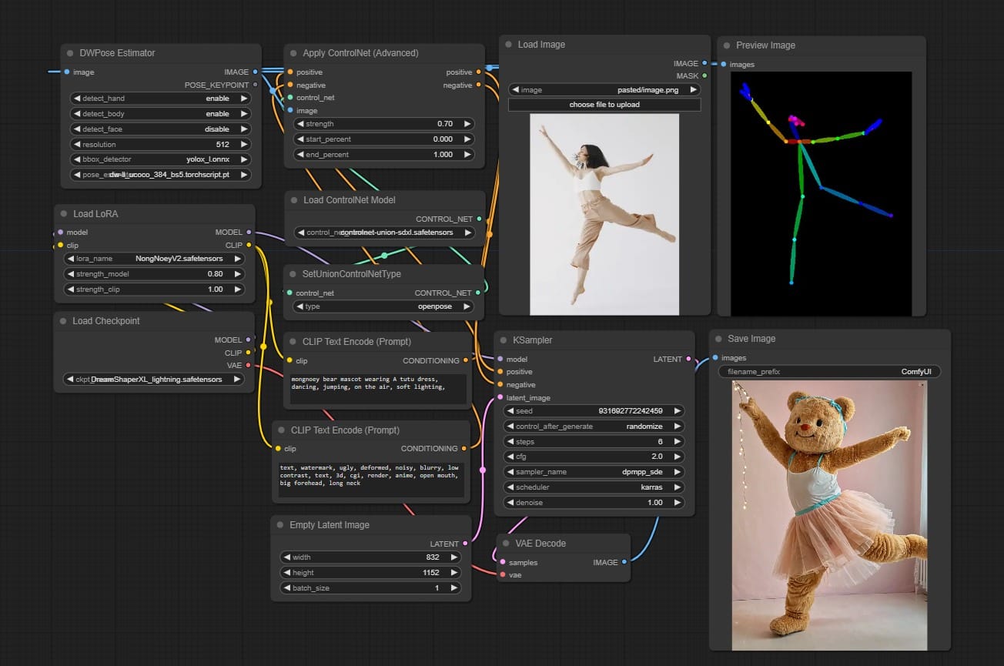Screen dimensions: 1004x666
Task: Click the CONTROL_NET output port on Load ControlNet Model
Action: point(480,219)
